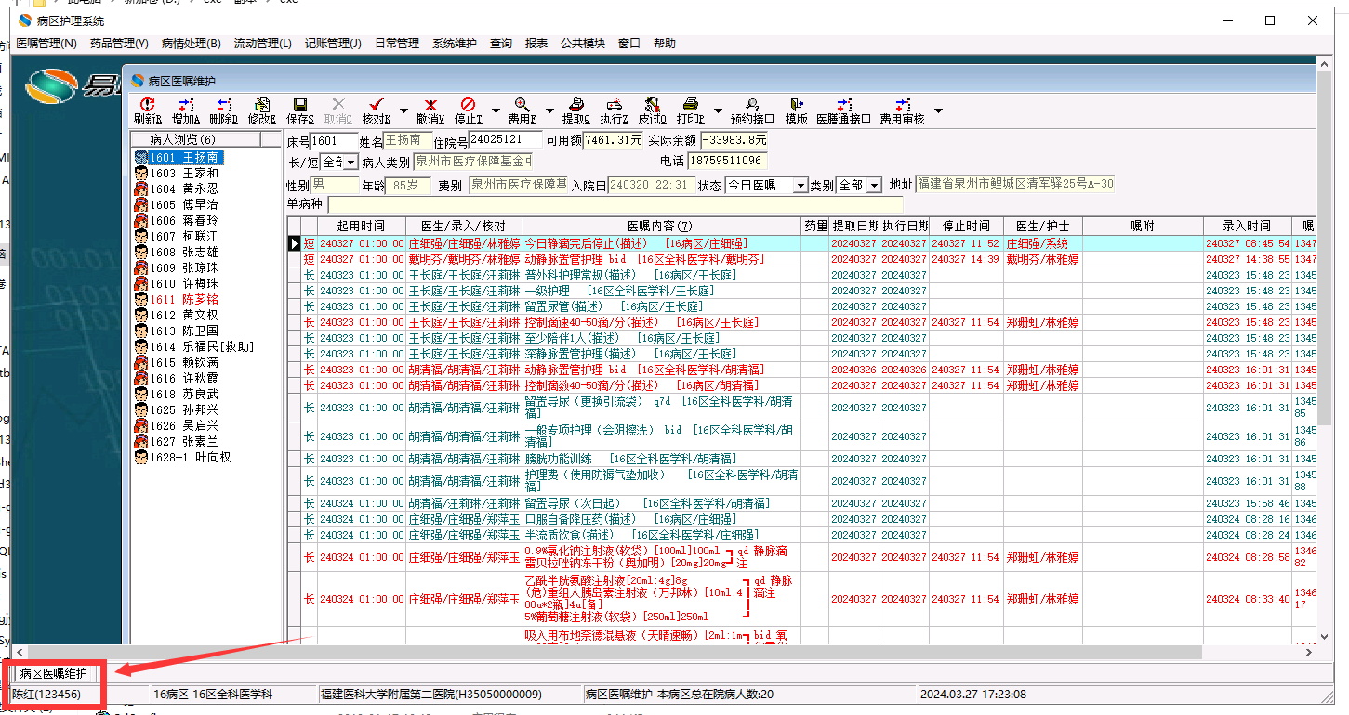Screen dimensions: 1349x715
Task: Click the 录入时间 column header
Action: coord(1247,226)
